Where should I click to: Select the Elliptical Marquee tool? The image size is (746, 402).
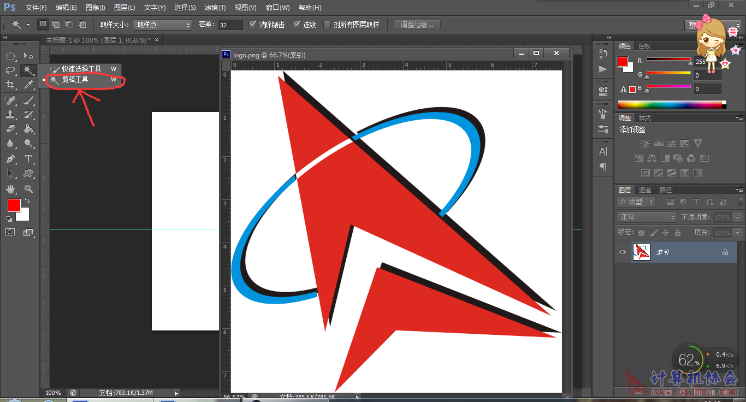tap(10, 56)
